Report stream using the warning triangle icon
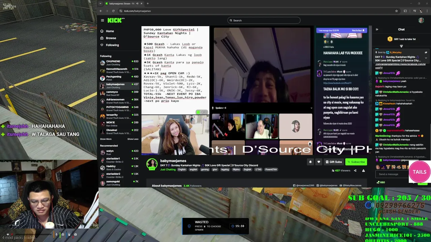This screenshot has width=431, height=242. click(x=363, y=171)
